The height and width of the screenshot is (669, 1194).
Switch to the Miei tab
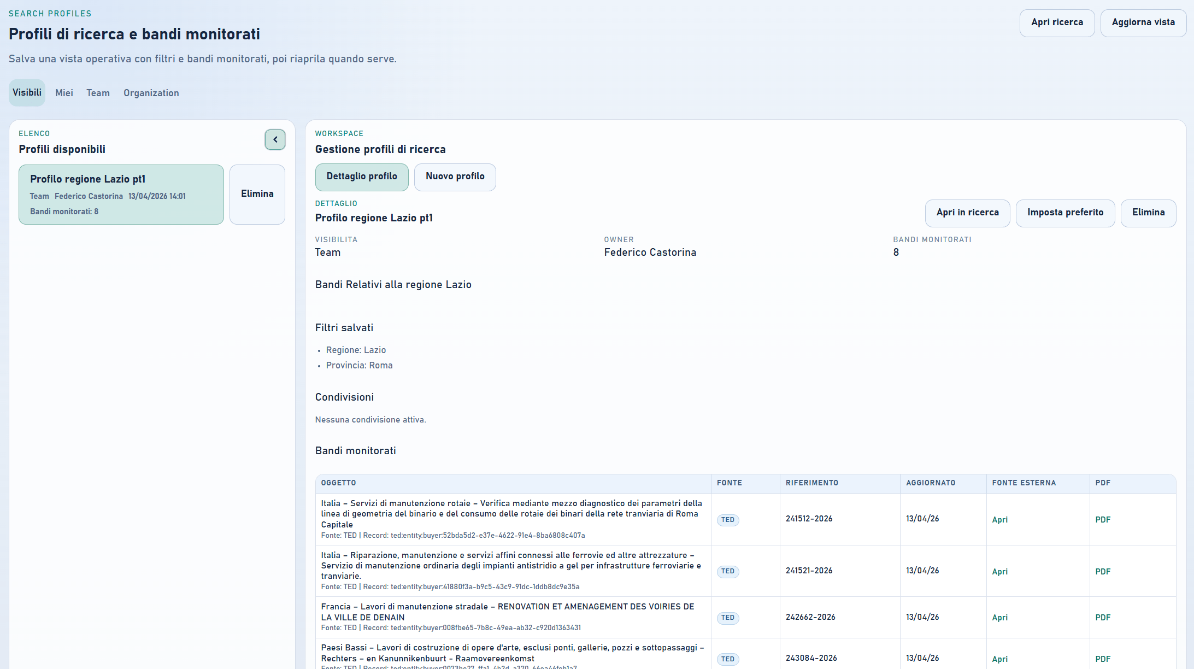pos(64,93)
